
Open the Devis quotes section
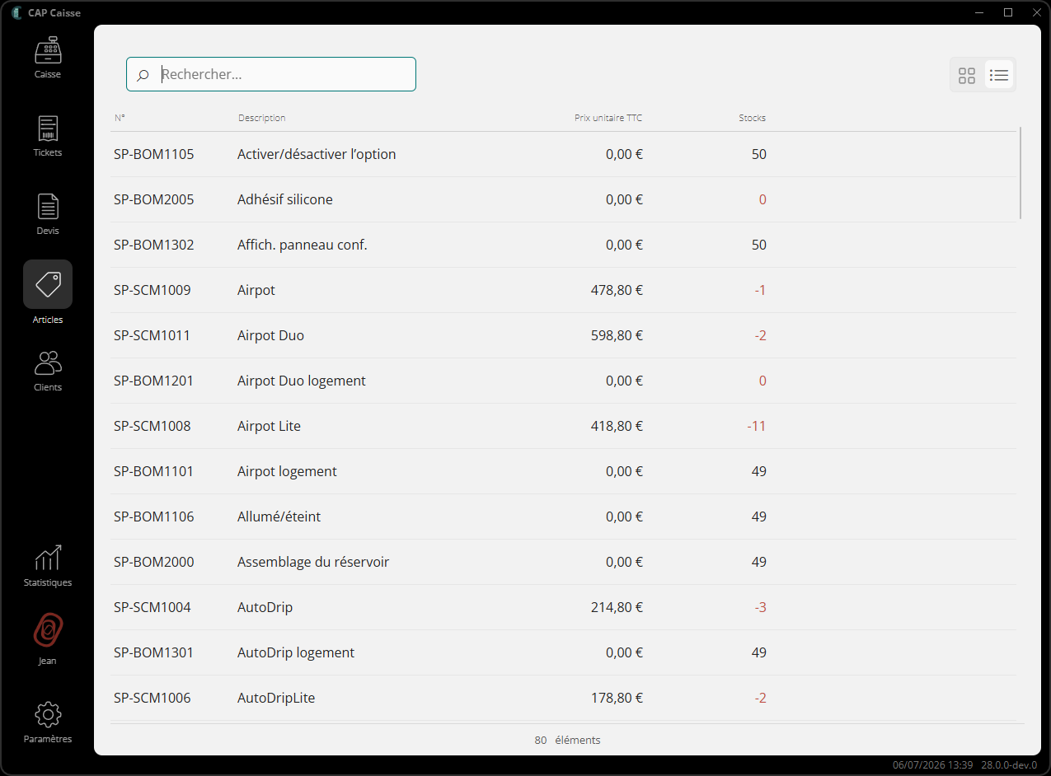[x=48, y=214]
